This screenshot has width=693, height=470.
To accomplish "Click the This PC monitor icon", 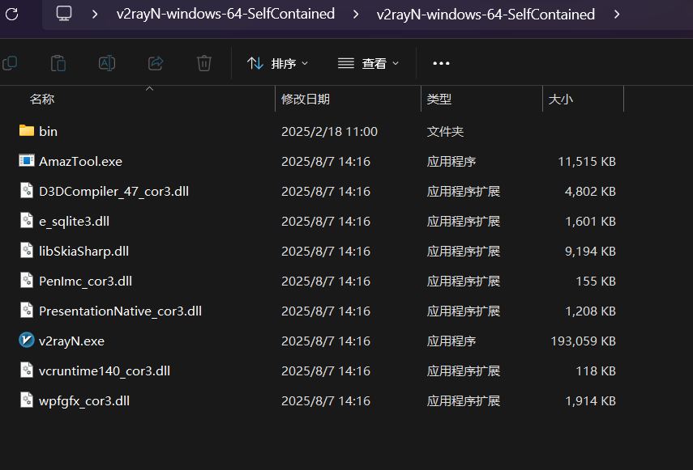I will tap(65, 15).
